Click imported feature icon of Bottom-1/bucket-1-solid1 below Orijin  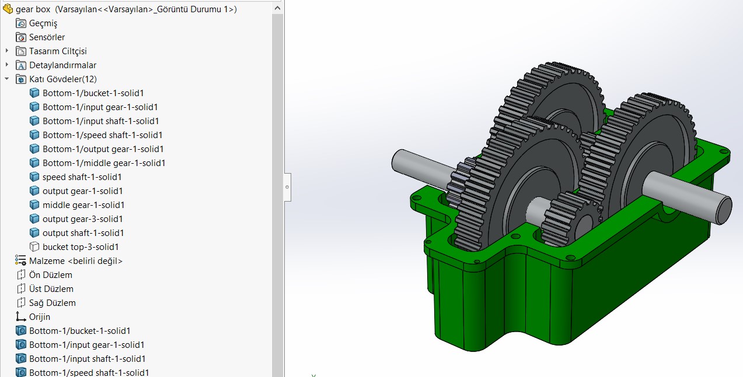click(21, 331)
